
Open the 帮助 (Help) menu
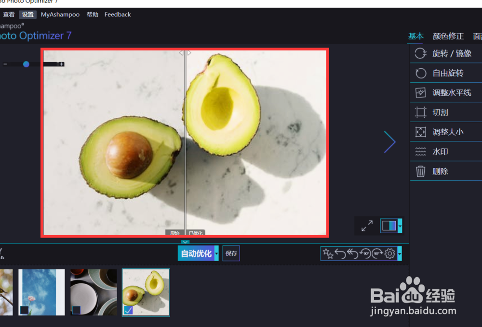click(92, 14)
